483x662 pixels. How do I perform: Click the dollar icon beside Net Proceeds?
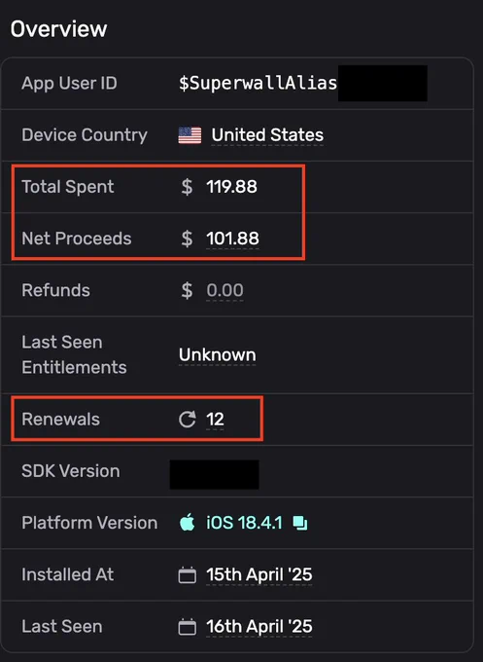tap(187, 239)
